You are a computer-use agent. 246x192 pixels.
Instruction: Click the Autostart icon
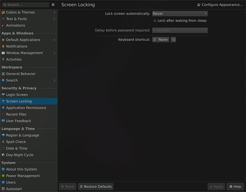click(3, 189)
